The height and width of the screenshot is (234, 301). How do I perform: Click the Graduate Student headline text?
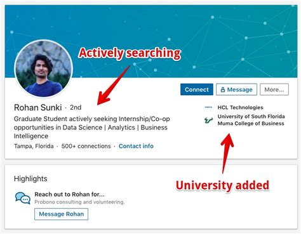coord(92,127)
